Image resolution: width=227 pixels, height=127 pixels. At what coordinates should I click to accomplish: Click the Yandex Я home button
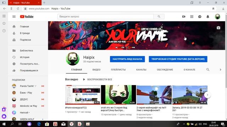pos(11,8)
